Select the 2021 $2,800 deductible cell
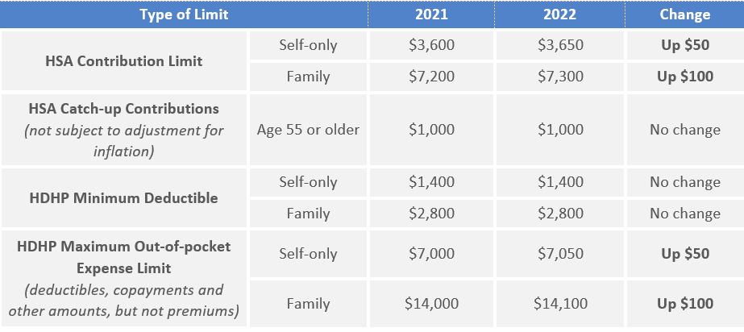This screenshot has width=744, height=332. 431,214
